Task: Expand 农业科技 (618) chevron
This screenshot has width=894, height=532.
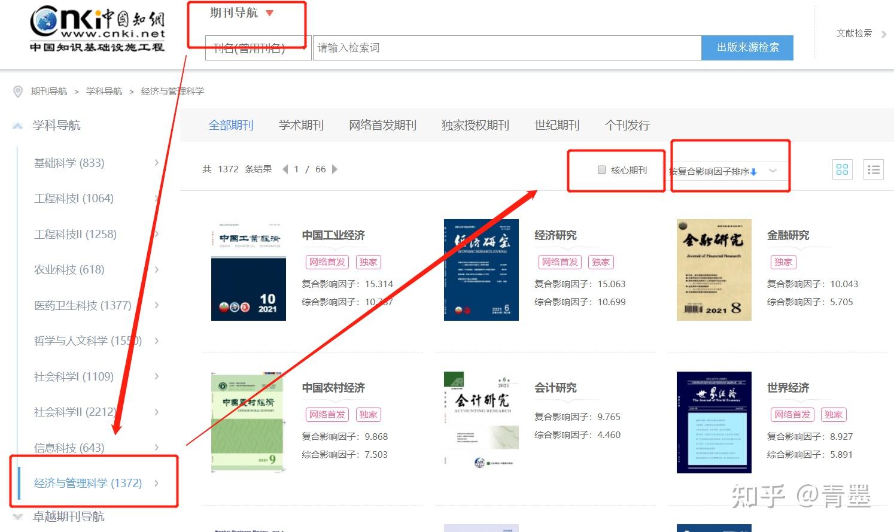Action: click(157, 269)
